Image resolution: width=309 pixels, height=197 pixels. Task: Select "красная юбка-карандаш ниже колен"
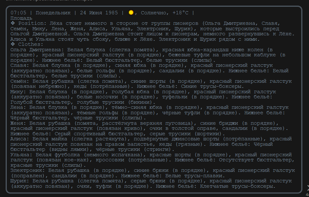[x=213, y=50]
